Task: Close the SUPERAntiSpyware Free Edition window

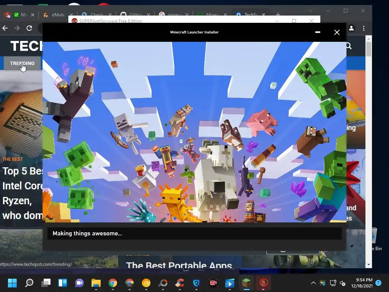Action: [312, 21]
